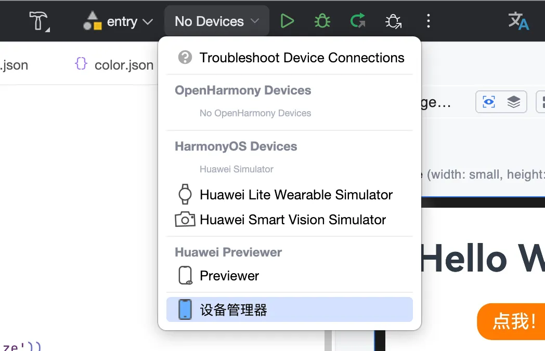Click the Build hammer icon
545x351 pixels.
coord(39,21)
